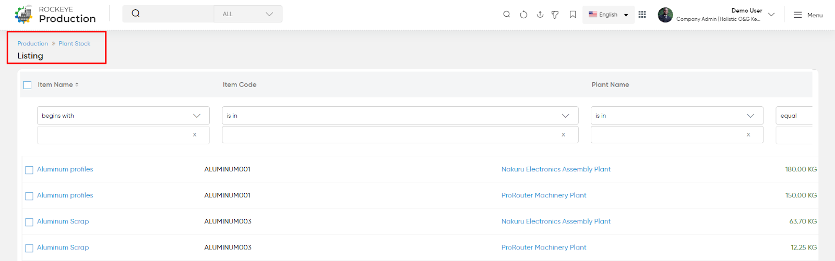Click the Item Name filter text field

pos(123,135)
